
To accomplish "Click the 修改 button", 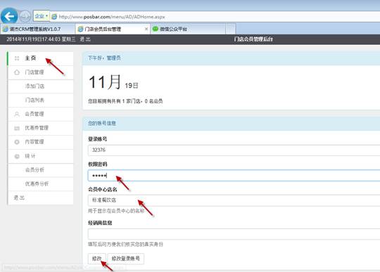I will tap(96, 259).
